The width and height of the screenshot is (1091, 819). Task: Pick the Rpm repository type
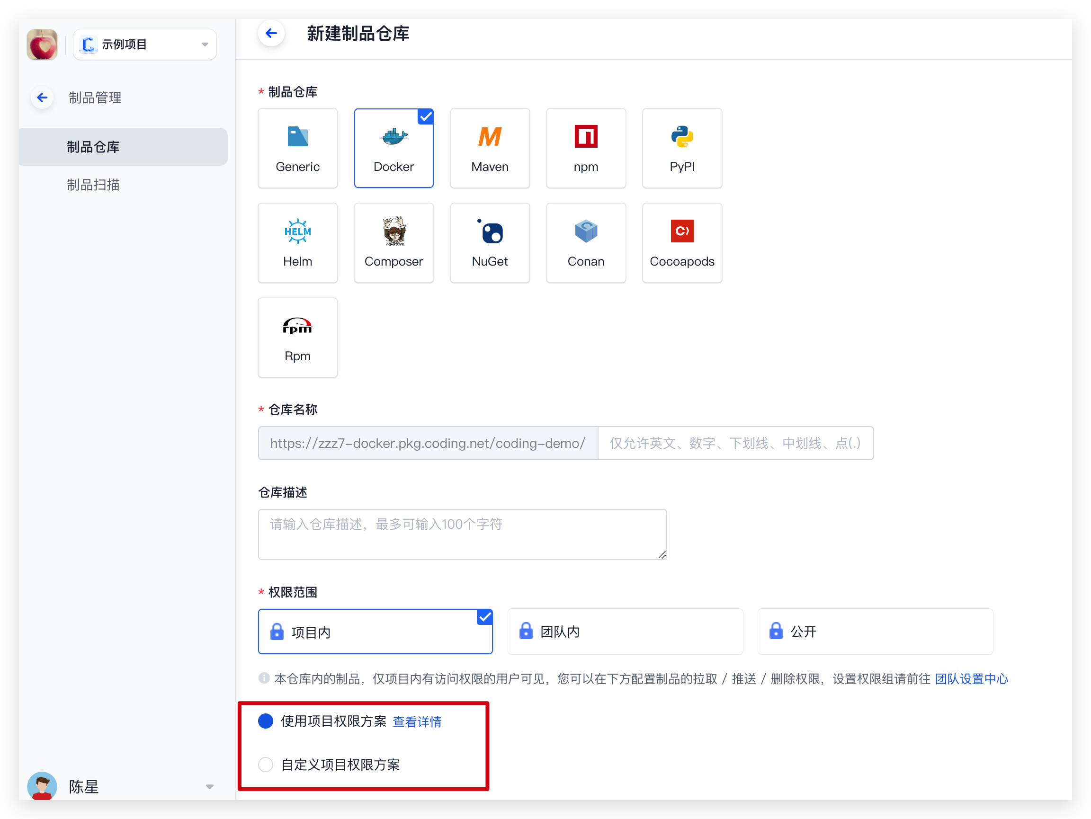(297, 337)
